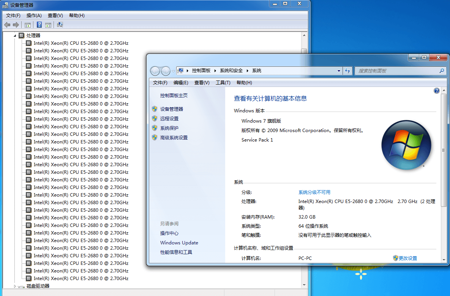
Task: Open Device Manager 帮助(H) menu
Action: [x=77, y=16]
